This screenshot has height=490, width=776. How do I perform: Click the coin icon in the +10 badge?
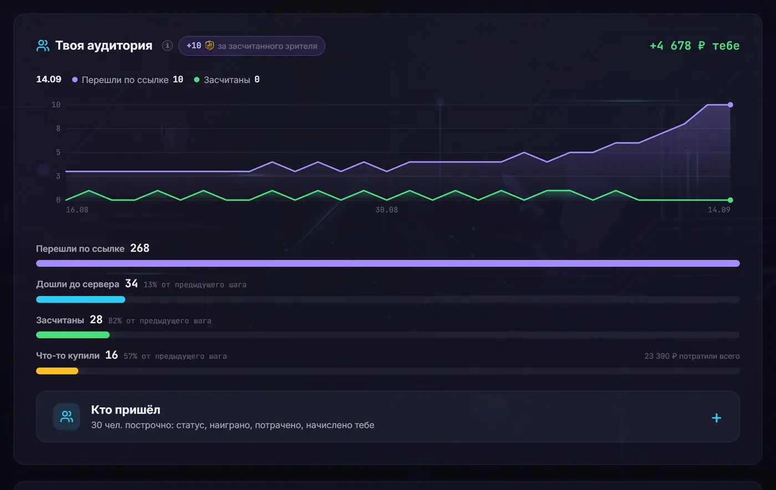coord(210,45)
